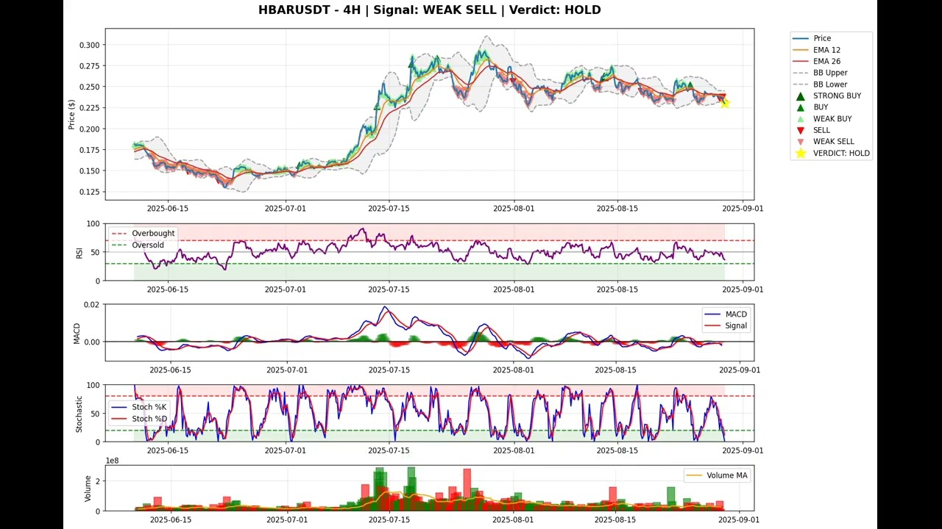Click the Signal entry in the MACD legend
Viewport: 942px width, 529px height.
[726, 325]
